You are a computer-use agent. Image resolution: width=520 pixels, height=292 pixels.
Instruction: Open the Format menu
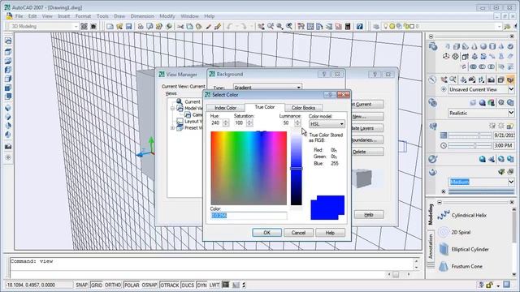(83, 16)
